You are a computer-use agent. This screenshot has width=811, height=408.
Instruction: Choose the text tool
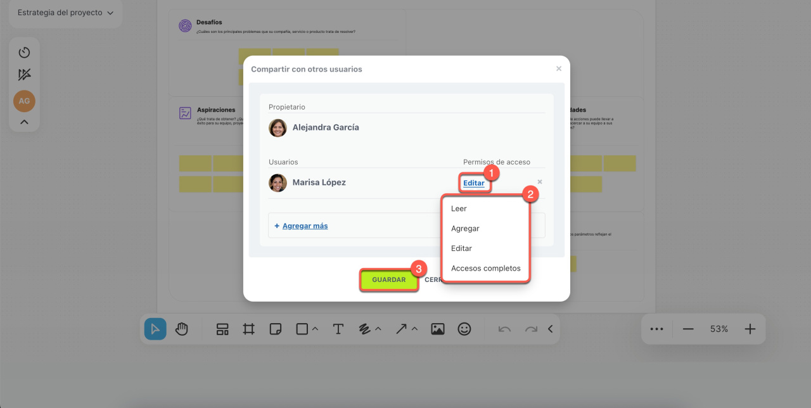coord(338,329)
